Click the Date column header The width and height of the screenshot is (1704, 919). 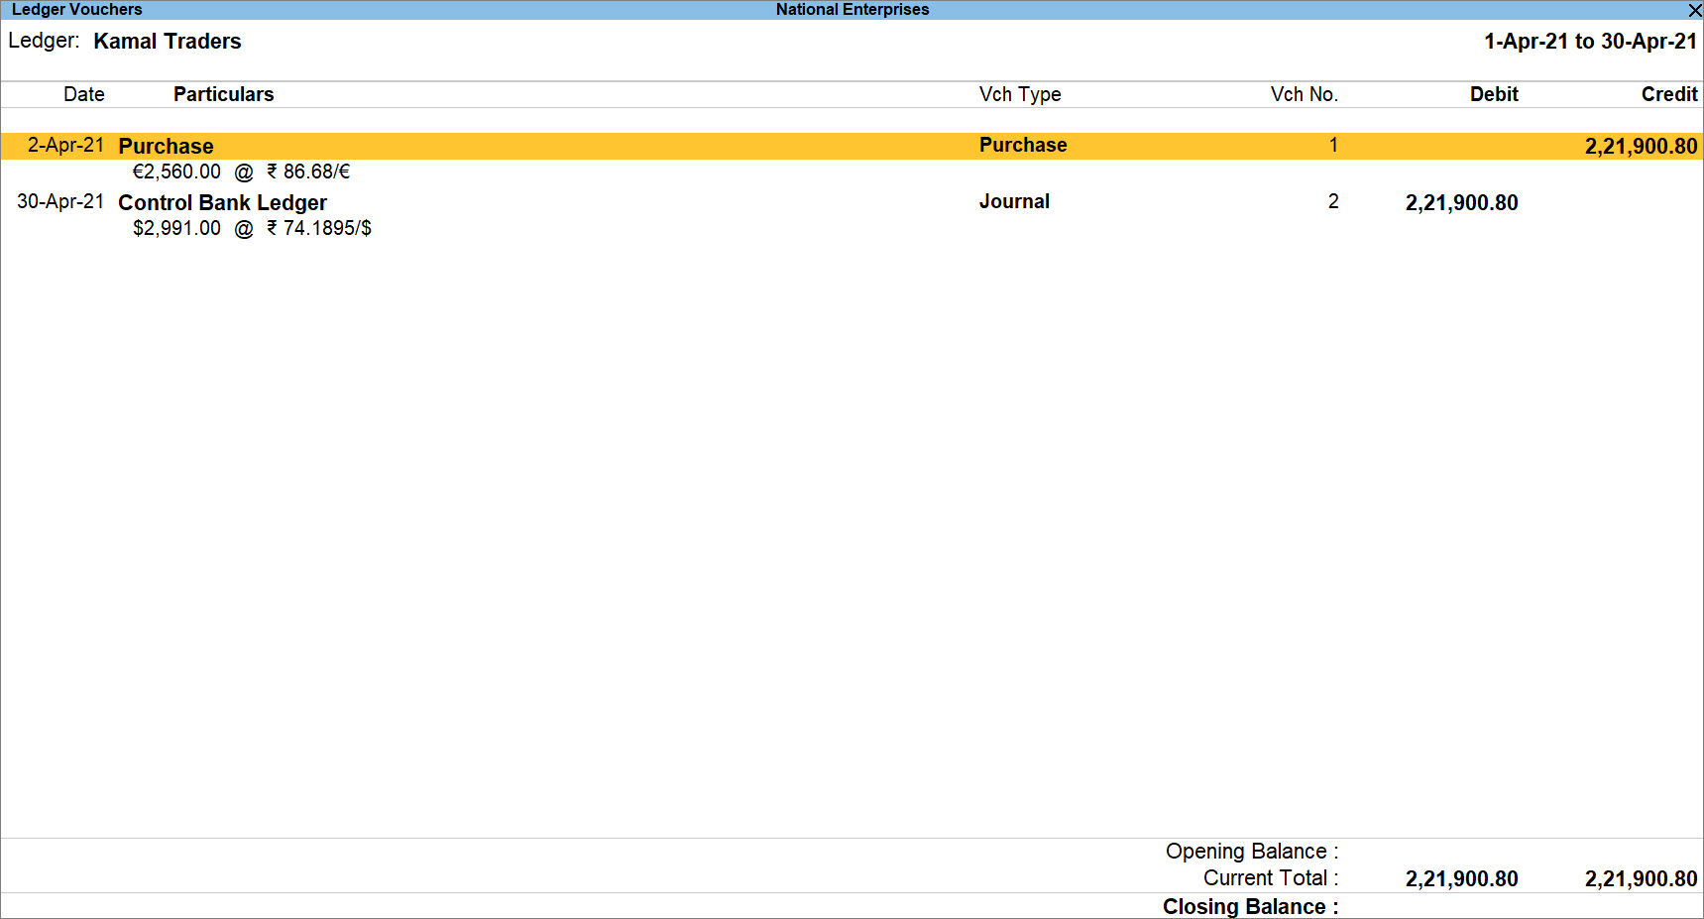tap(84, 94)
